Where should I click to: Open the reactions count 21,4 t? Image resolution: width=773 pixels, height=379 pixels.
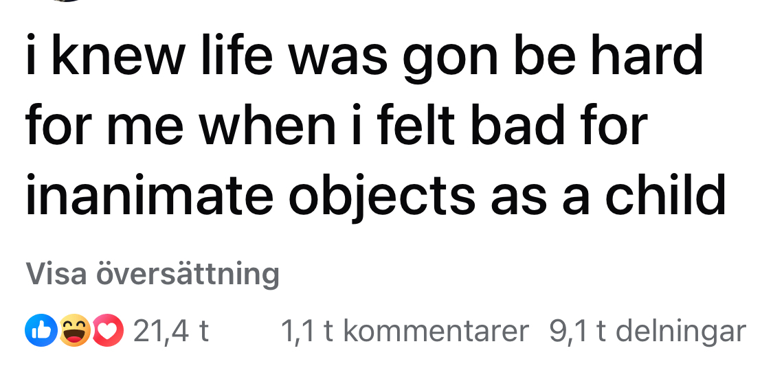click(x=171, y=331)
